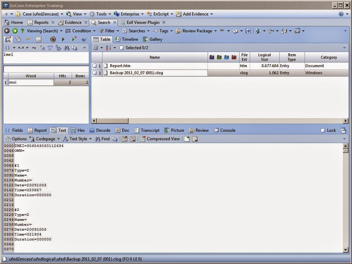
Task: Select the Gallery view icon
Action: pos(152,39)
